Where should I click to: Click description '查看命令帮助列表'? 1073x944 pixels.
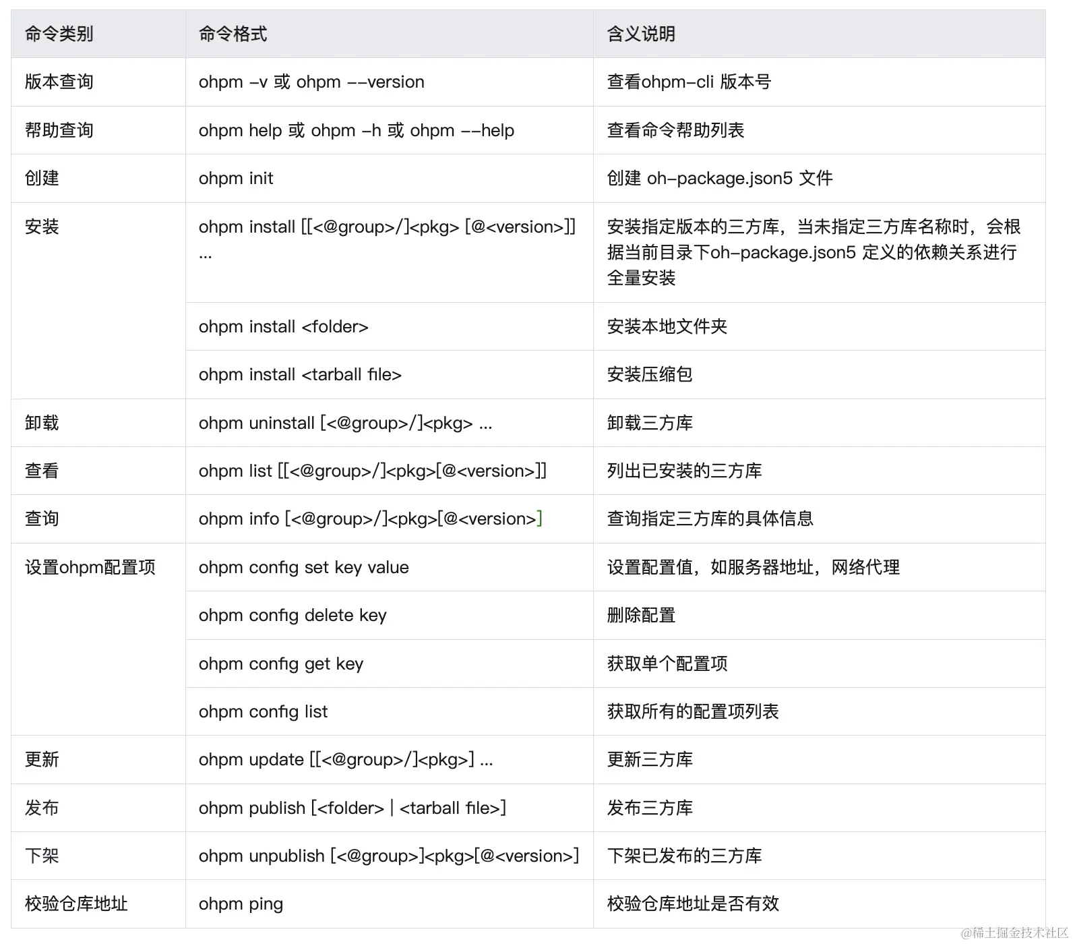675,130
